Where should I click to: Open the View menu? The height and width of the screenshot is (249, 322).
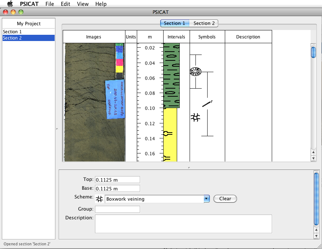click(x=83, y=4)
